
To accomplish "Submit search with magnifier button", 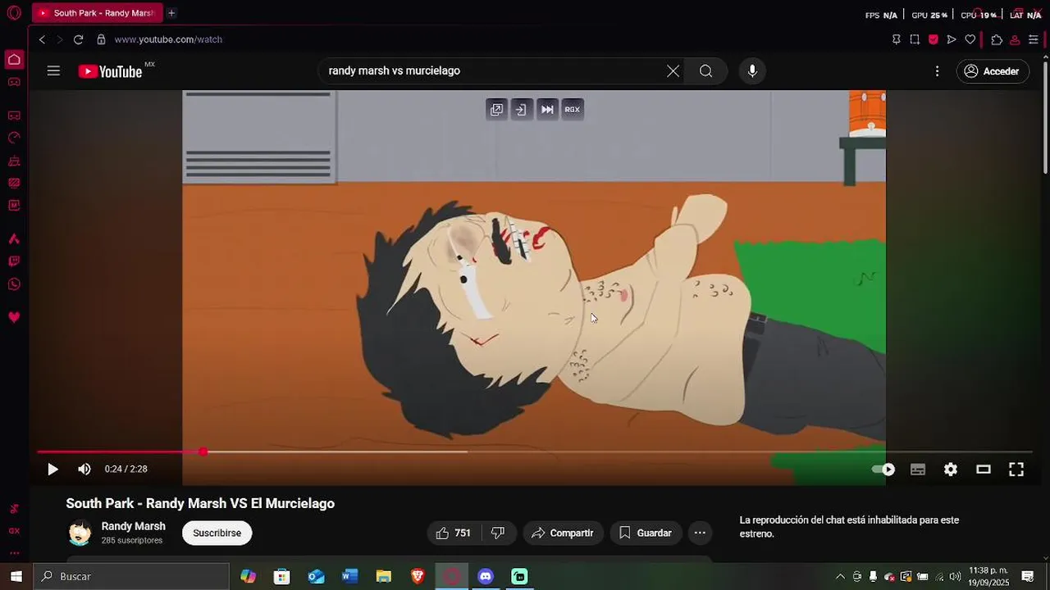I will pyautogui.click(x=705, y=71).
